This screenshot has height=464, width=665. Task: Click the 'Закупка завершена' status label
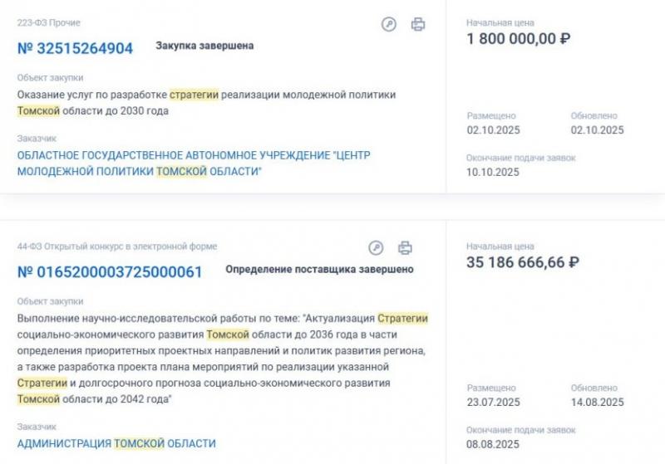pyautogui.click(x=204, y=46)
